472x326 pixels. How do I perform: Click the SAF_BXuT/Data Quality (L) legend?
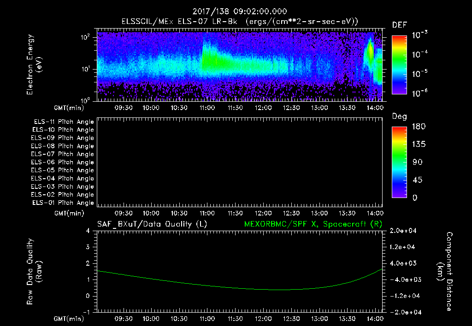click(152, 224)
